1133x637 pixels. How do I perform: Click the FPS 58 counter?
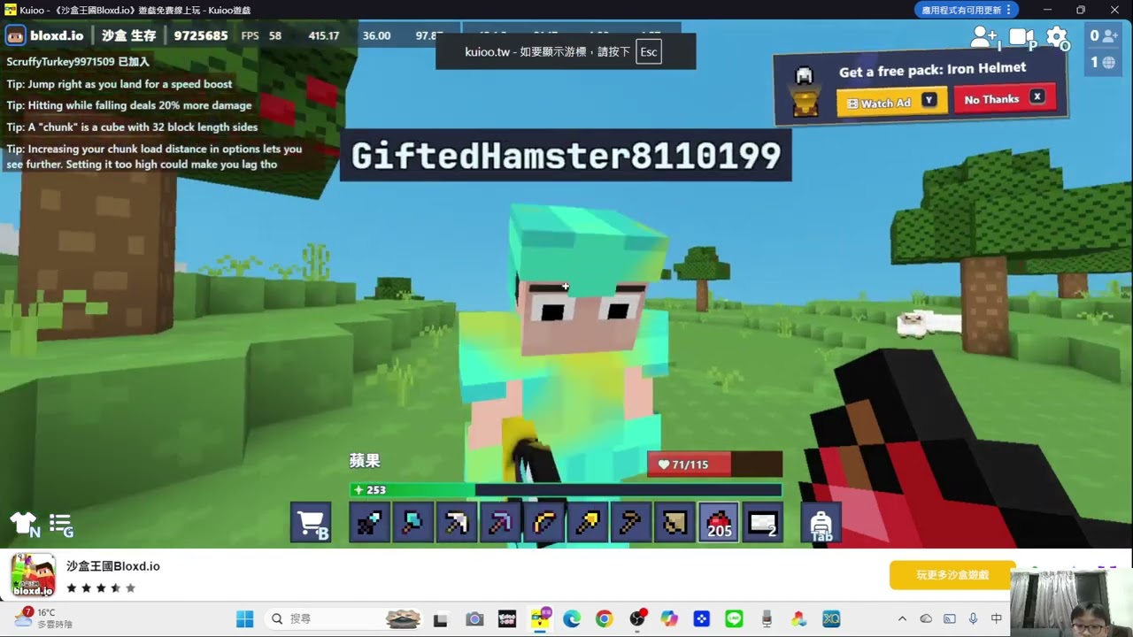(261, 36)
